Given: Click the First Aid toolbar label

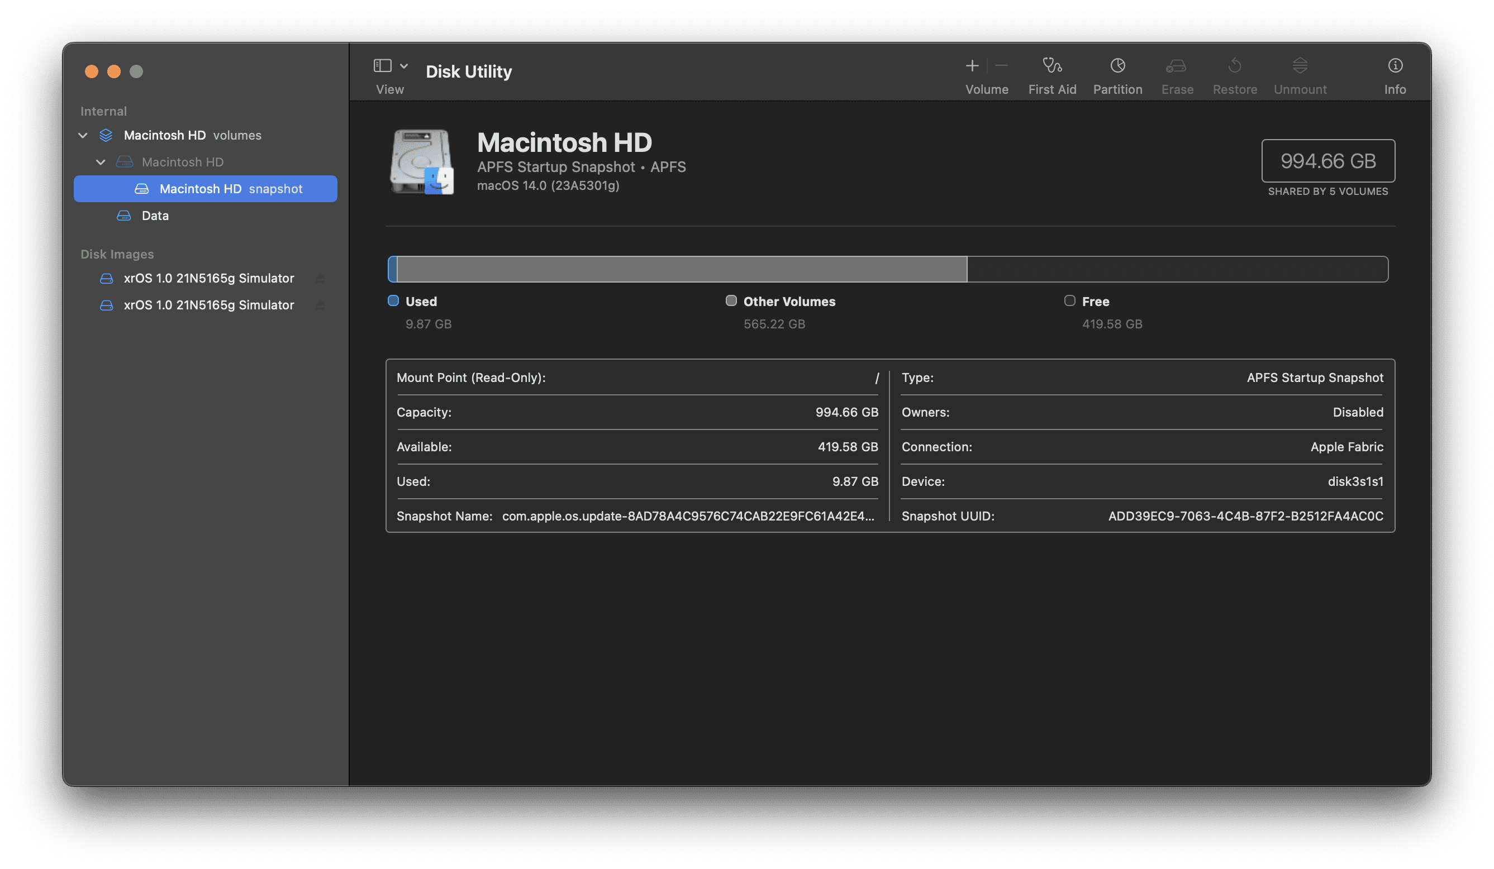Looking at the screenshot, I should [x=1051, y=89].
